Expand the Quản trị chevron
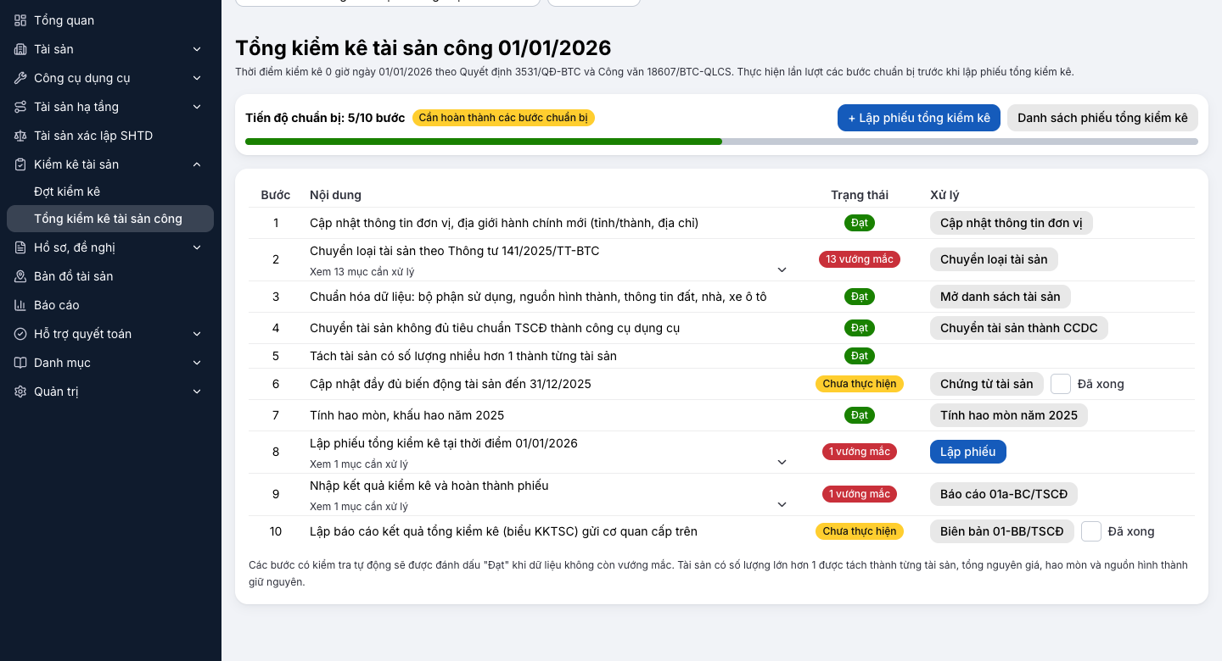 click(x=197, y=392)
